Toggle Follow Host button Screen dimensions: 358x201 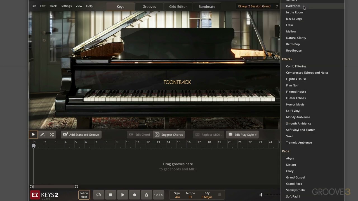[x=84, y=195]
